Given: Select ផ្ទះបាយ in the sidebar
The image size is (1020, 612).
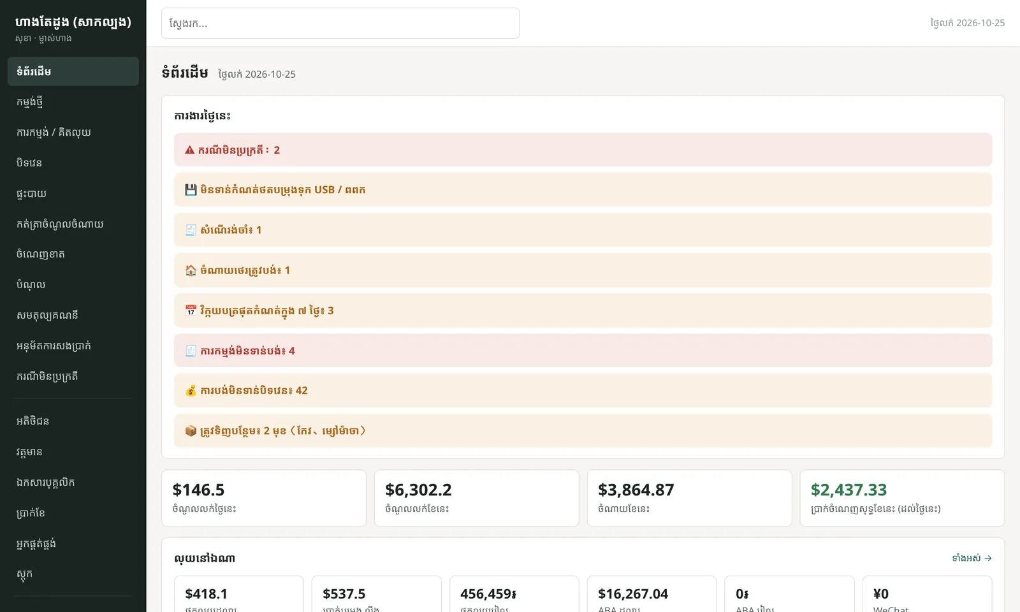Looking at the screenshot, I should [73, 194].
